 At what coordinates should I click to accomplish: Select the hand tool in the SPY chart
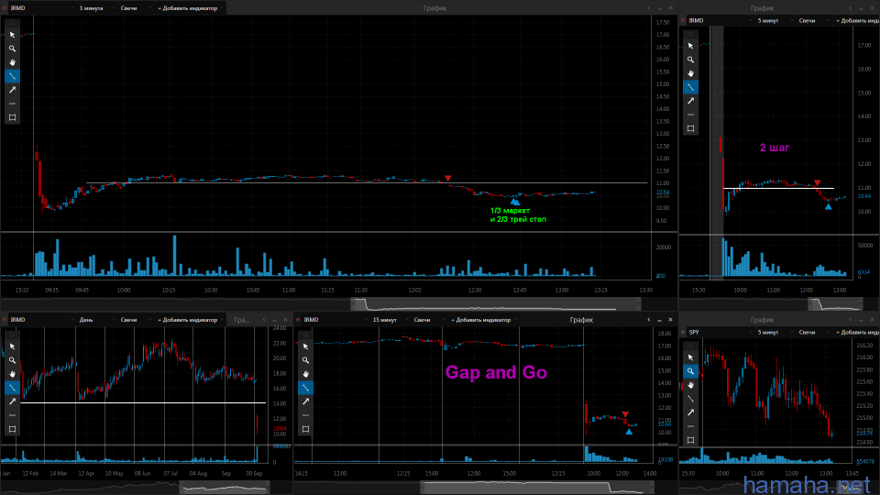691,385
